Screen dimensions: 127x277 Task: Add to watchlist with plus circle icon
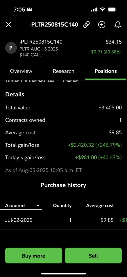[101, 25]
